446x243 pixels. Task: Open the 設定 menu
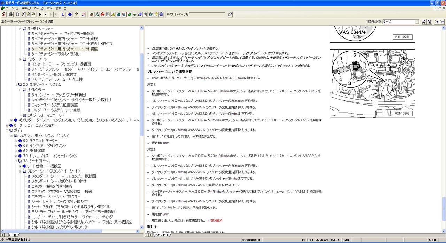point(49,8)
